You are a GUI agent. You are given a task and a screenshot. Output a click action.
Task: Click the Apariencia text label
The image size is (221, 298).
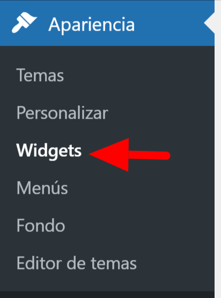[x=92, y=24]
